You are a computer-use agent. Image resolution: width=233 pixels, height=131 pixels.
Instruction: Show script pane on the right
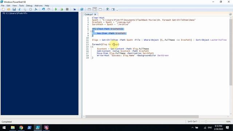[95, 9]
